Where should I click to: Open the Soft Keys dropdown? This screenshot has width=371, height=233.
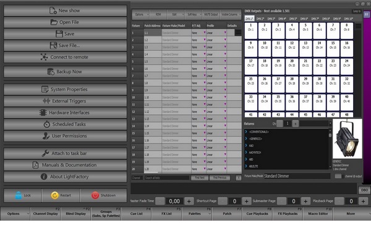click(194, 14)
